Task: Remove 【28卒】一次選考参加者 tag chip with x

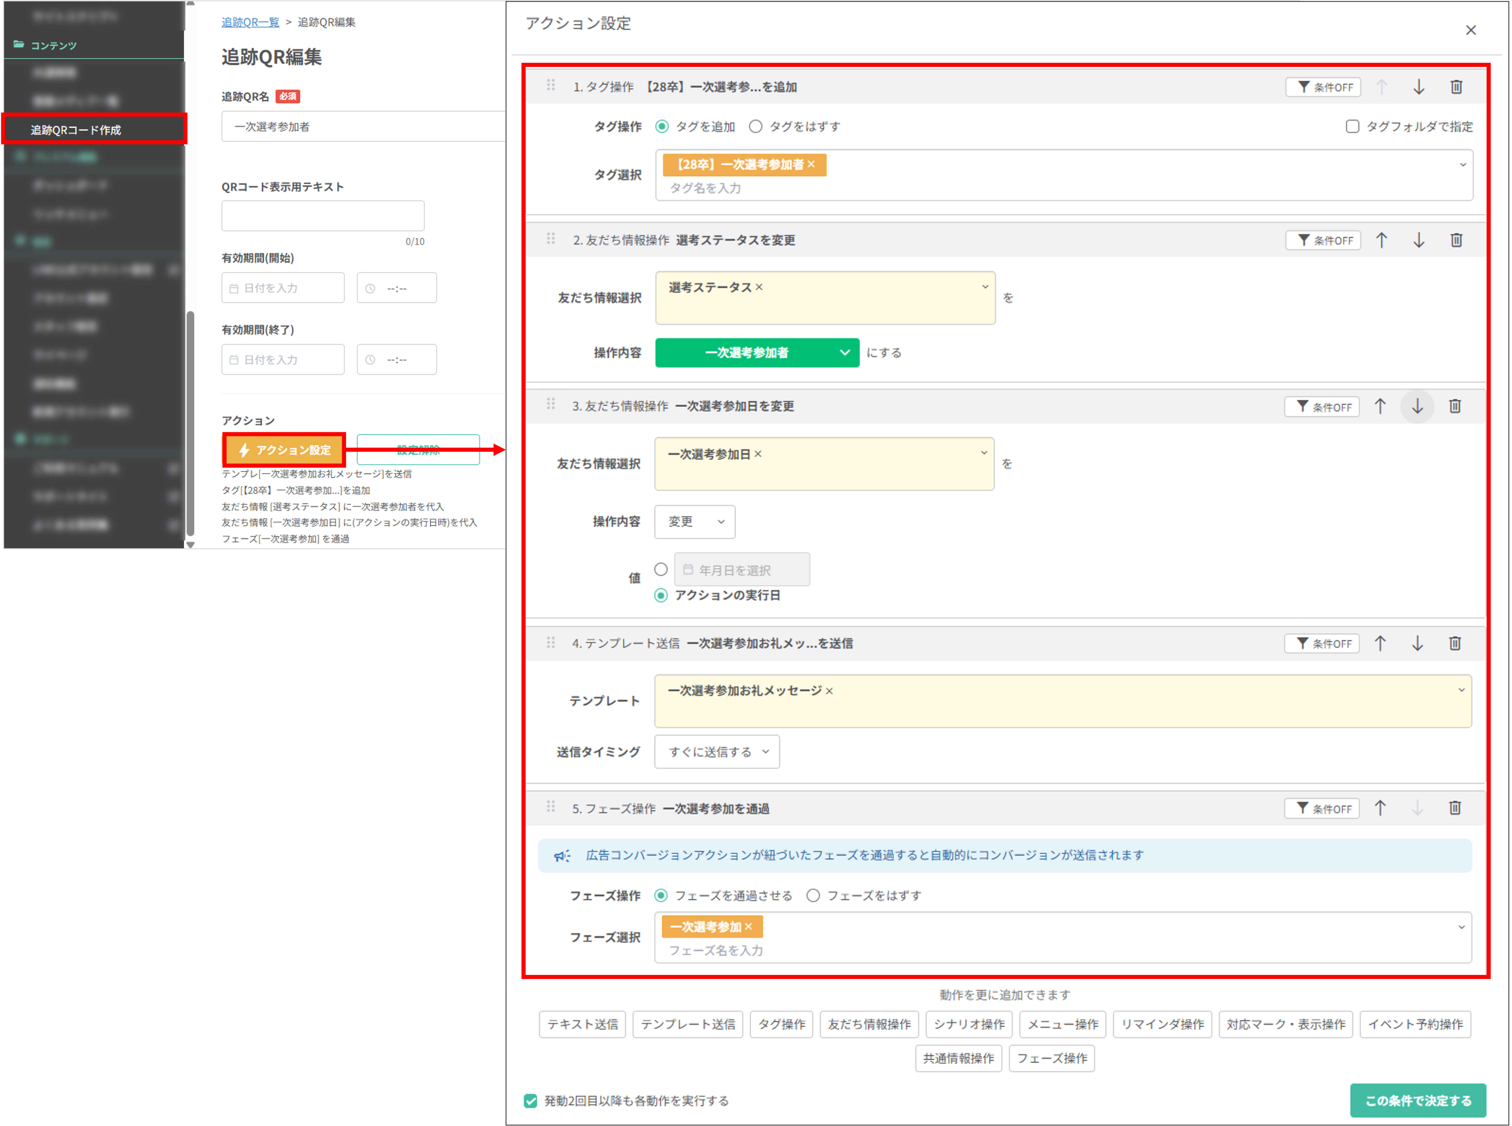Action: [x=811, y=164]
